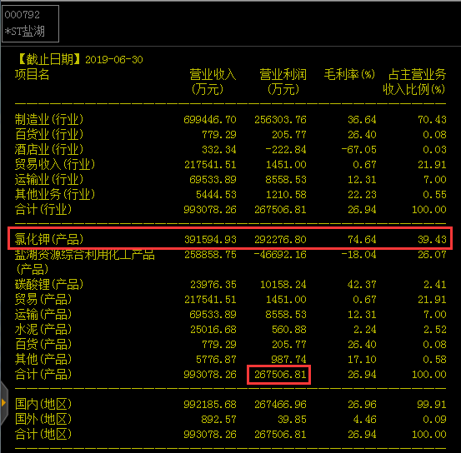Click the highlighted 267506.81 product total profit

click(x=278, y=375)
